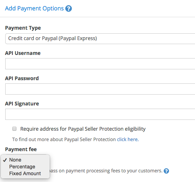Focus the API Password text field
The width and height of the screenshot is (195, 182).
[x=100, y=89]
